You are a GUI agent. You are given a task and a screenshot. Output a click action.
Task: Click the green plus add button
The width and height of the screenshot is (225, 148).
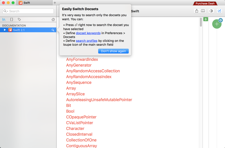(217, 24)
